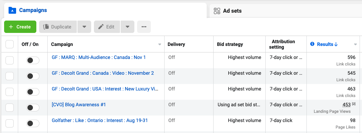Toggle on Decolt Grand Canada Video campaign

(x=33, y=76)
